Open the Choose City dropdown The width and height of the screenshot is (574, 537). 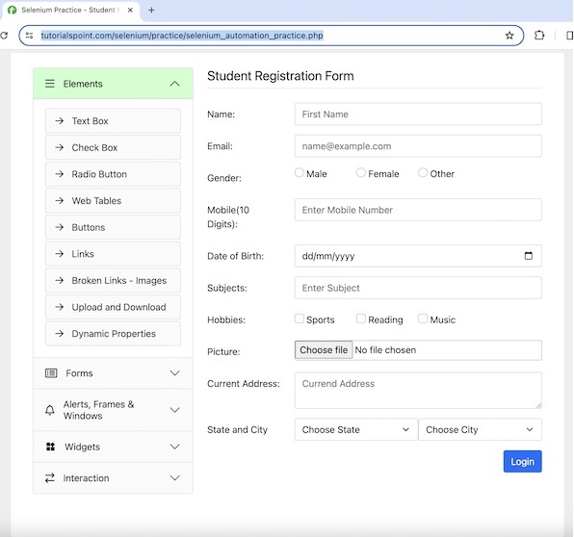coord(480,429)
